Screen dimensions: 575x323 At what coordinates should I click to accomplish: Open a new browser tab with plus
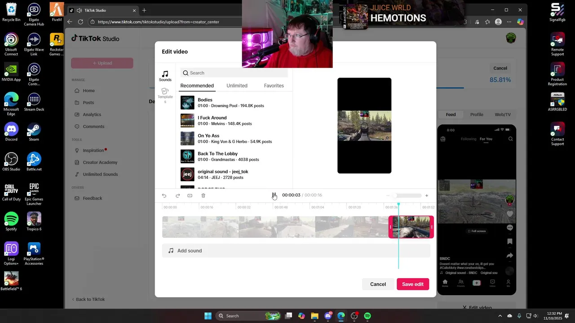point(144,10)
